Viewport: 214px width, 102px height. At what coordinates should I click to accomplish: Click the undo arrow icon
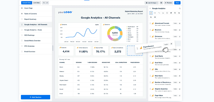44,3
